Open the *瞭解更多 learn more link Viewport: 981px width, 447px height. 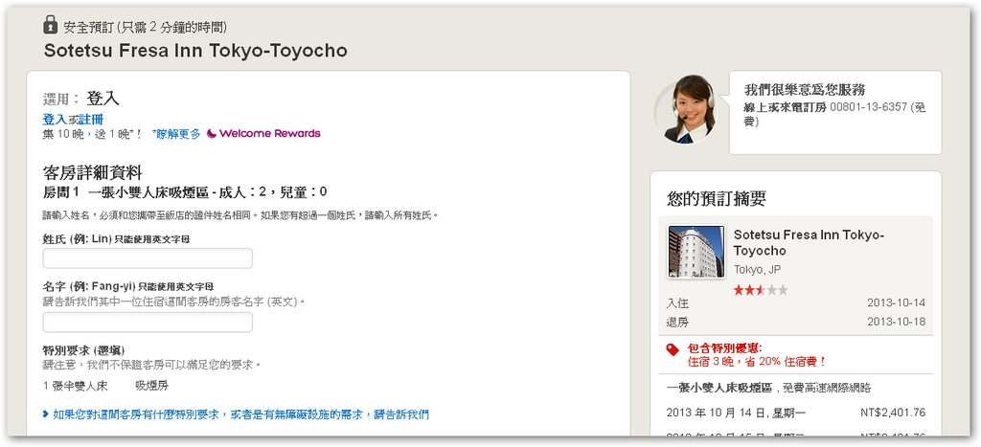pos(176,133)
